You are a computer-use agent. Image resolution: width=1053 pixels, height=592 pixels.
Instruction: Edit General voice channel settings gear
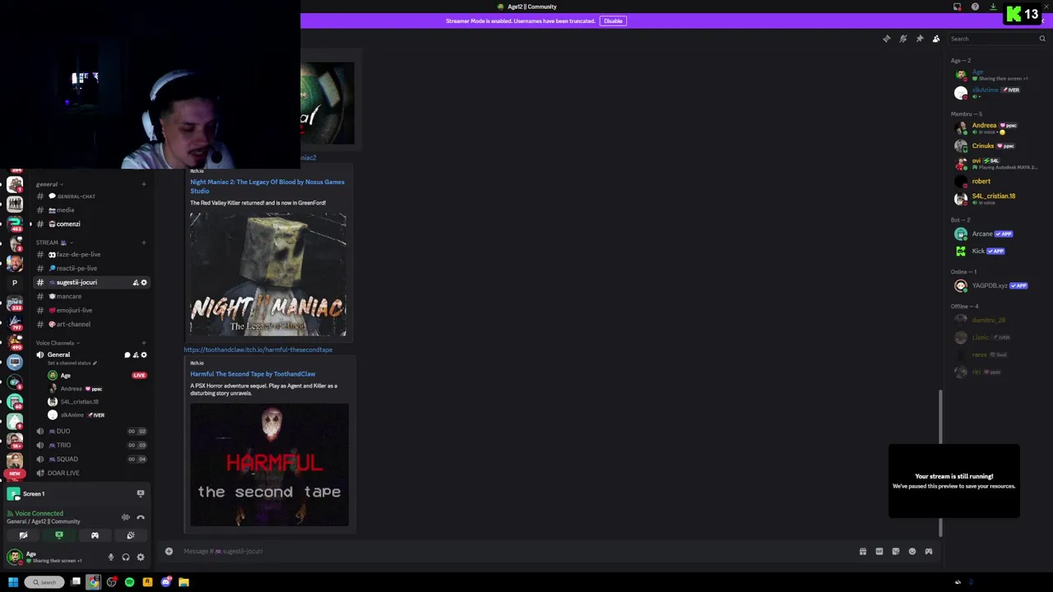pos(144,354)
